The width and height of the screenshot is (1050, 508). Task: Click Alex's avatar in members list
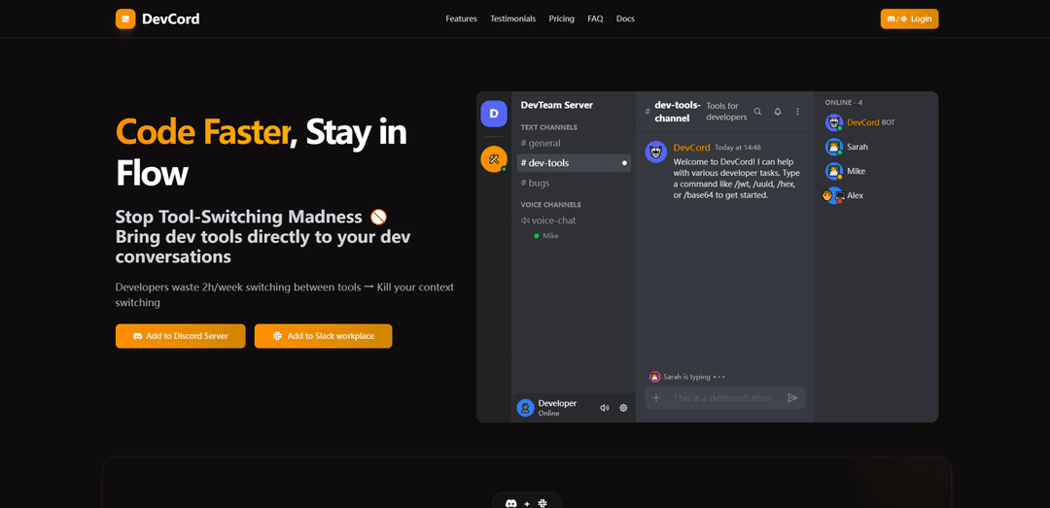[x=834, y=195]
